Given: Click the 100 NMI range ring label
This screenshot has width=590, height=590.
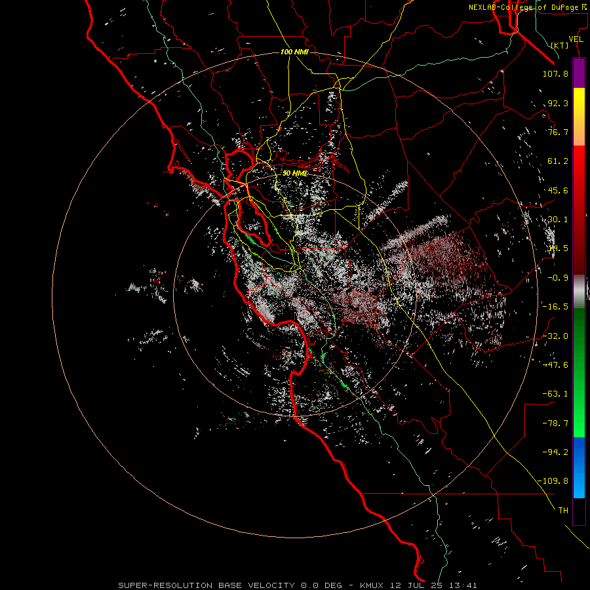Looking at the screenshot, I should (x=294, y=52).
